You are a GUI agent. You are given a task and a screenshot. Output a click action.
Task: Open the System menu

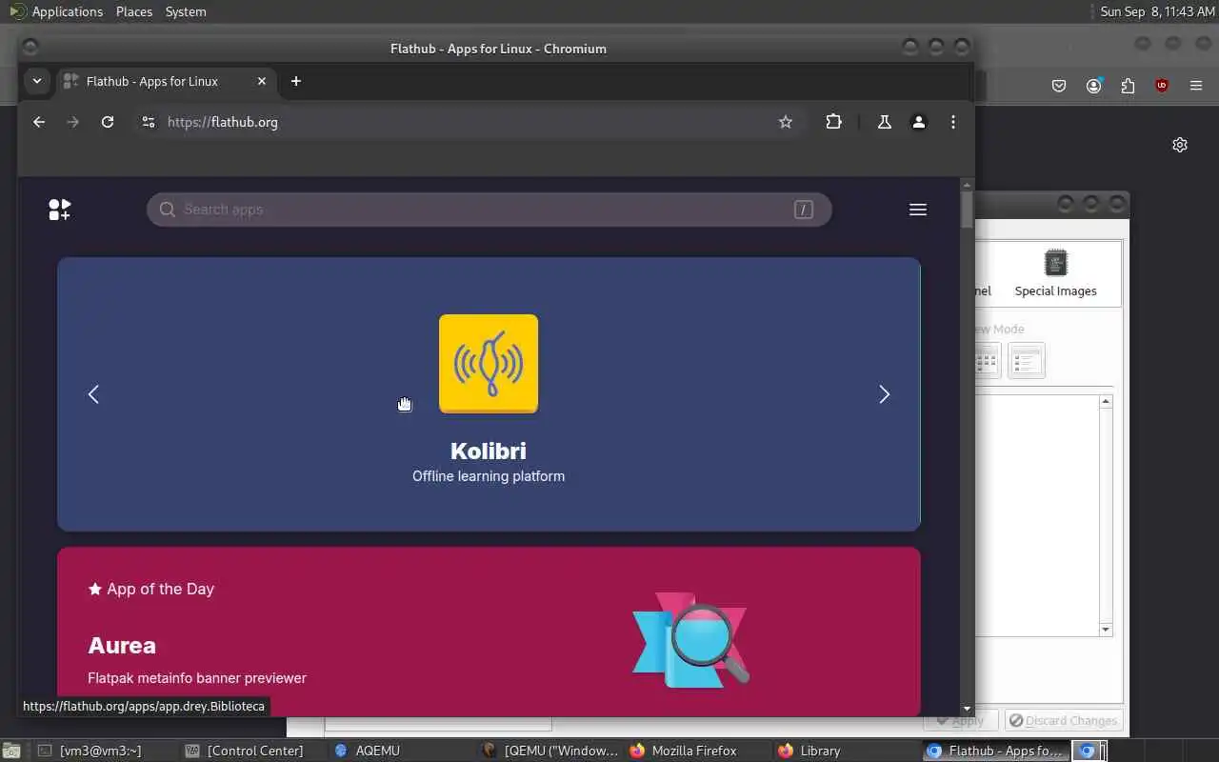186,11
